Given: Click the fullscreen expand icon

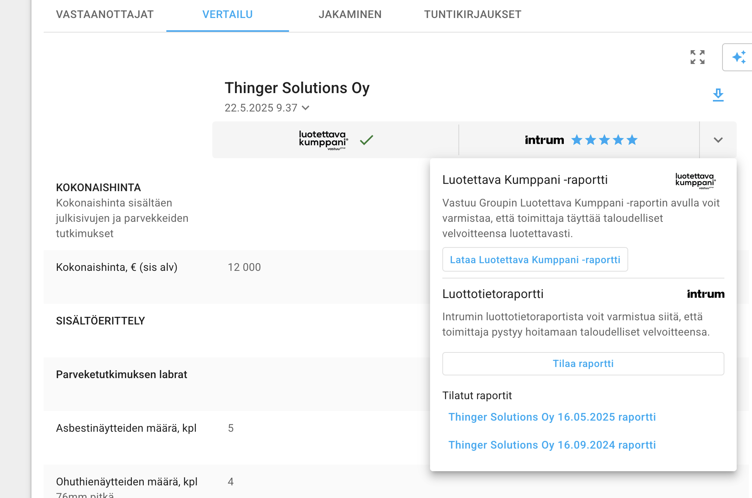Looking at the screenshot, I should [697, 57].
